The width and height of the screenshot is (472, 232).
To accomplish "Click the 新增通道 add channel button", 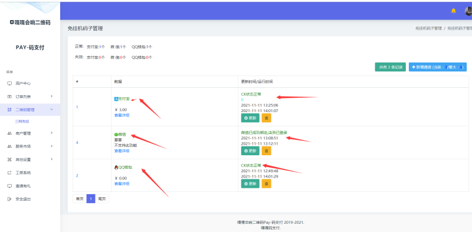I will pos(438,67).
